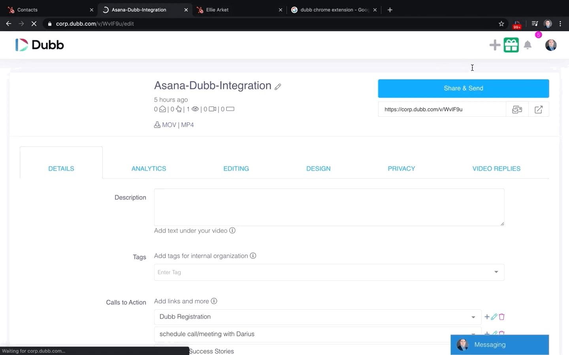This screenshot has height=355, width=569.
Task: Download the MOV file
Action: (169, 125)
